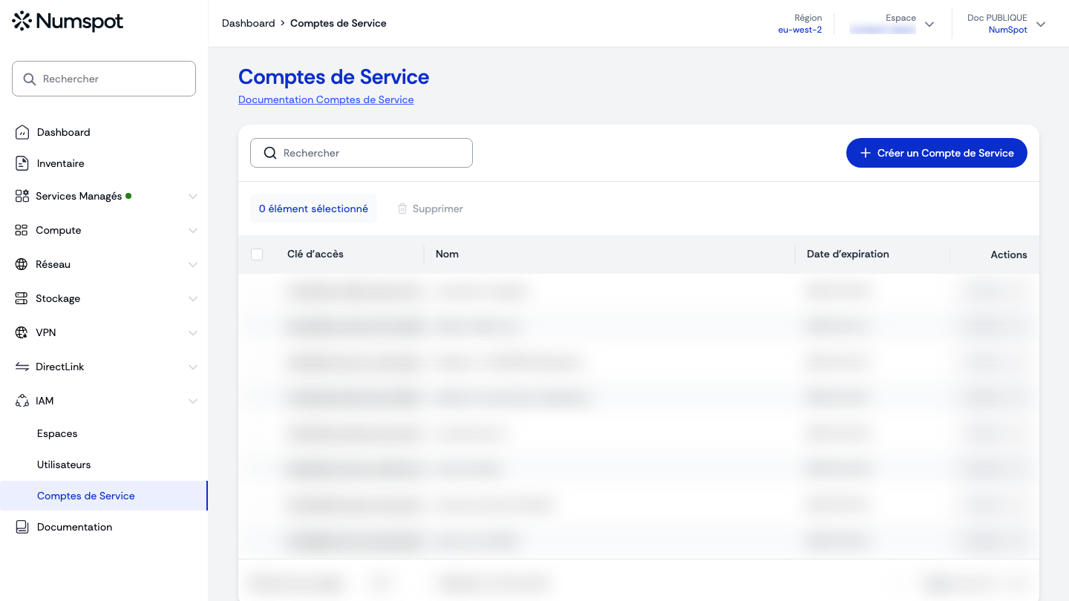Expand the Services Managés menu chevron
The image size is (1069, 601).
(x=193, y=197)
